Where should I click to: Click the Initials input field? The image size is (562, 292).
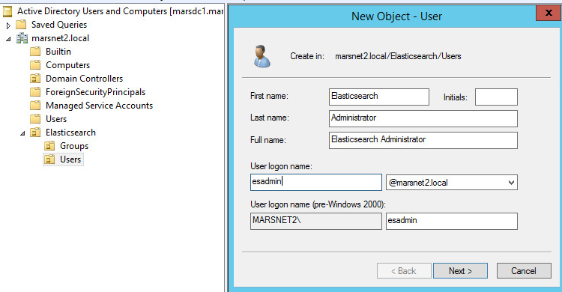click(x=496, y=97)
